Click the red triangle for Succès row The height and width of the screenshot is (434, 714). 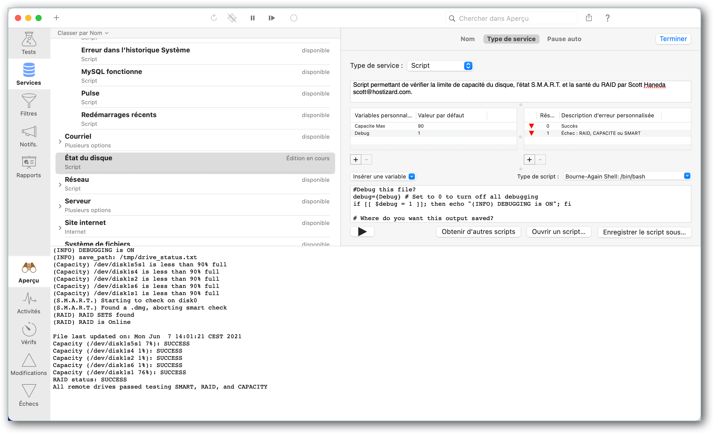click(x=532, y=126)
